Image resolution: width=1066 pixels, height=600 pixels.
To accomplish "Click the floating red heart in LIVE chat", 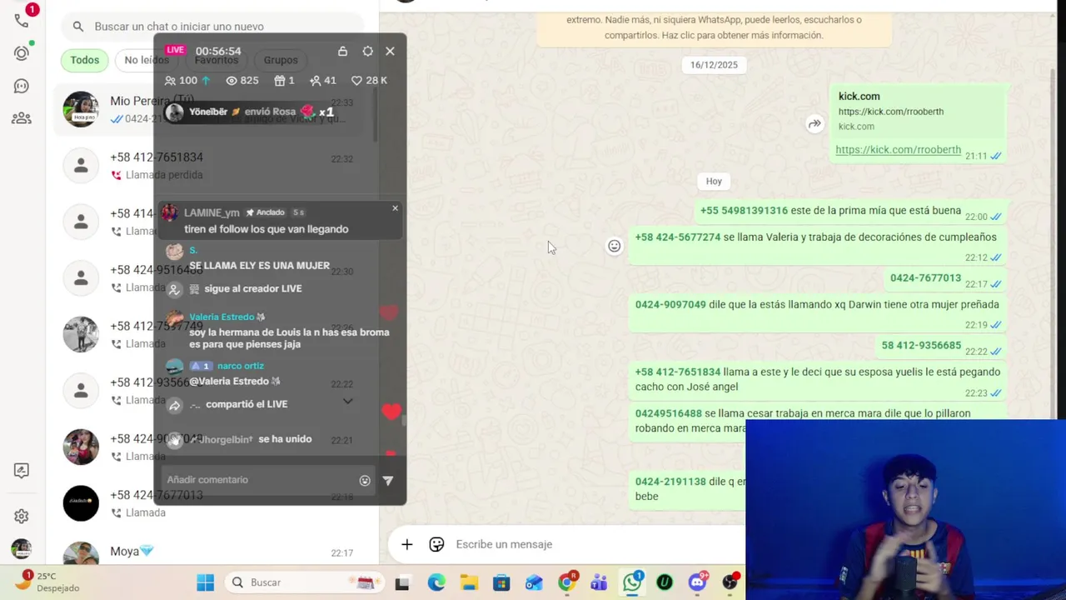I will [391, 412].
